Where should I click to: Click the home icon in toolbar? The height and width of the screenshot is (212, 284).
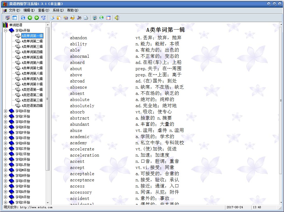pyautogui.click(x=23, y=18)
